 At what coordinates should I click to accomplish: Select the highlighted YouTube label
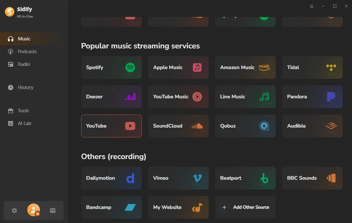tap(96, 126)
